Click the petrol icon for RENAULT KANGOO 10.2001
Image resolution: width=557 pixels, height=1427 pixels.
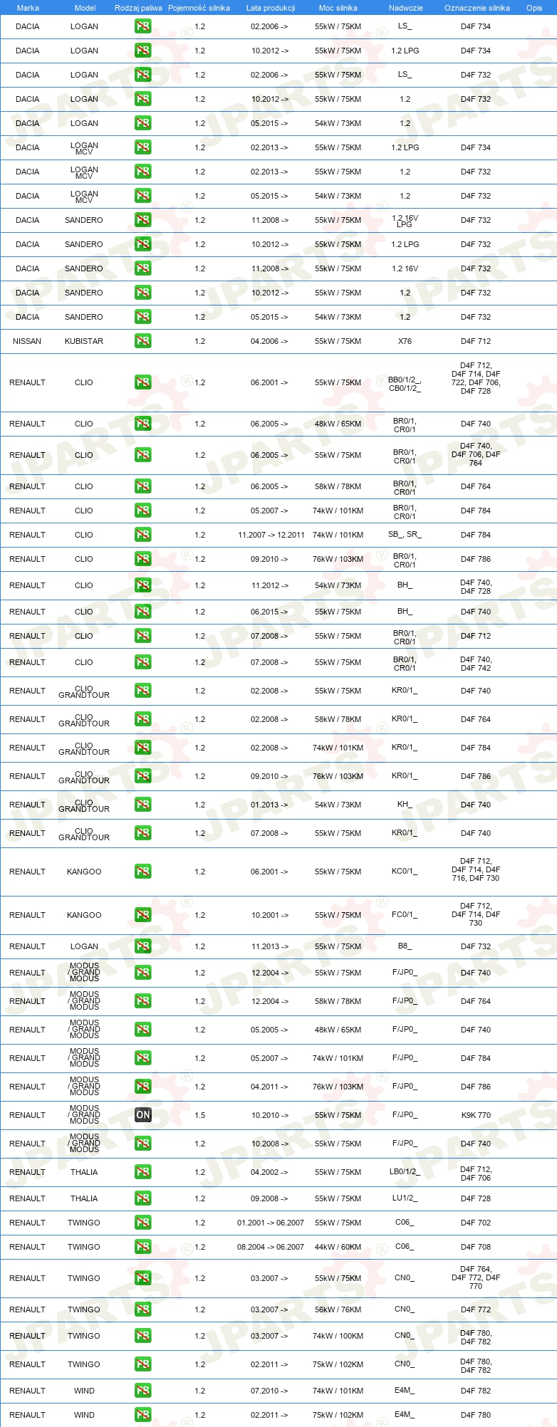143,915
